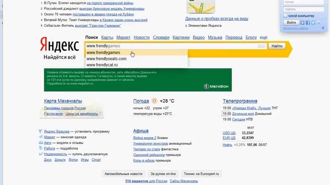The image size is (330, 185).
Task: Open the MegaFon green ad banner
Action: tap(138, 80)
